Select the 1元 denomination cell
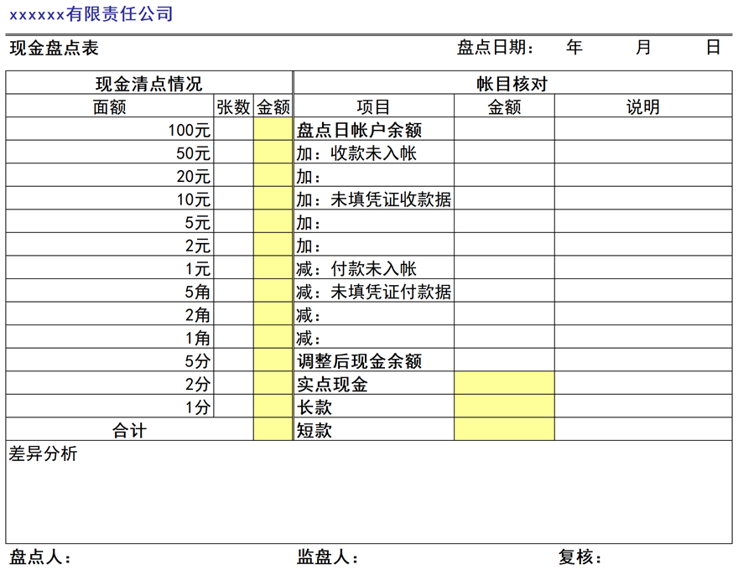The height and width of the screenshot is (570, 738). click(x=110, y=267)
